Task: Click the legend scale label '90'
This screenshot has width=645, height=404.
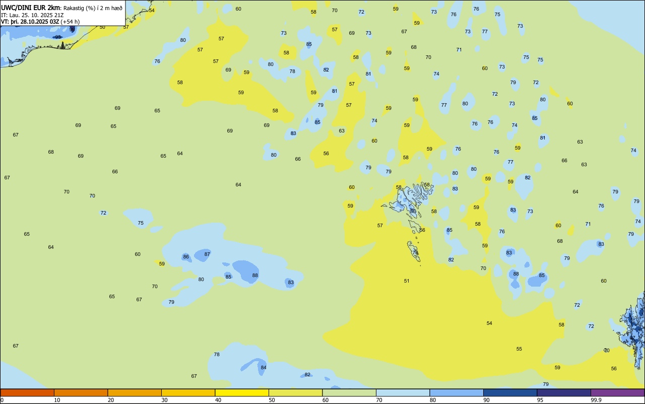Action: (x=486, y=400)
